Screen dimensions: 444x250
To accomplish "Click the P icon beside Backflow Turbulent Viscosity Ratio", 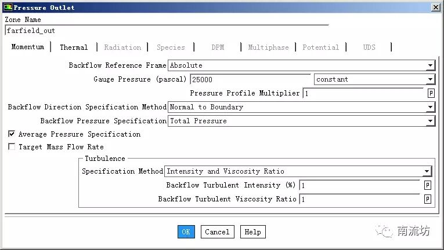I will coord(428,199).
